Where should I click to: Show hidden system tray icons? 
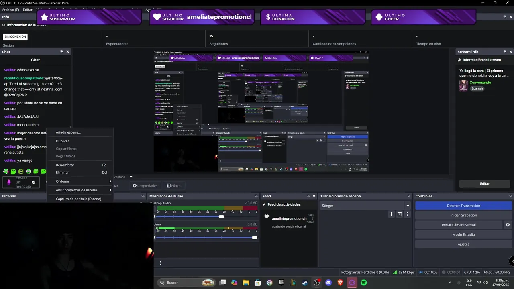(450, 283)
